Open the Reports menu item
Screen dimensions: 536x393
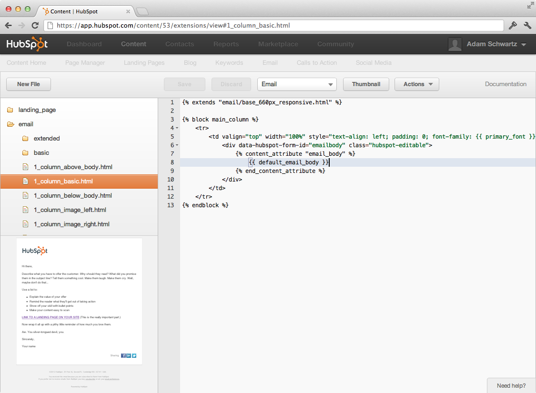click(x=226, y=44)
